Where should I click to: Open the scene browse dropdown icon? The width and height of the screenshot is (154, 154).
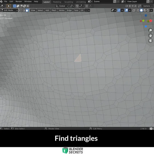click(x=90, y=1)
